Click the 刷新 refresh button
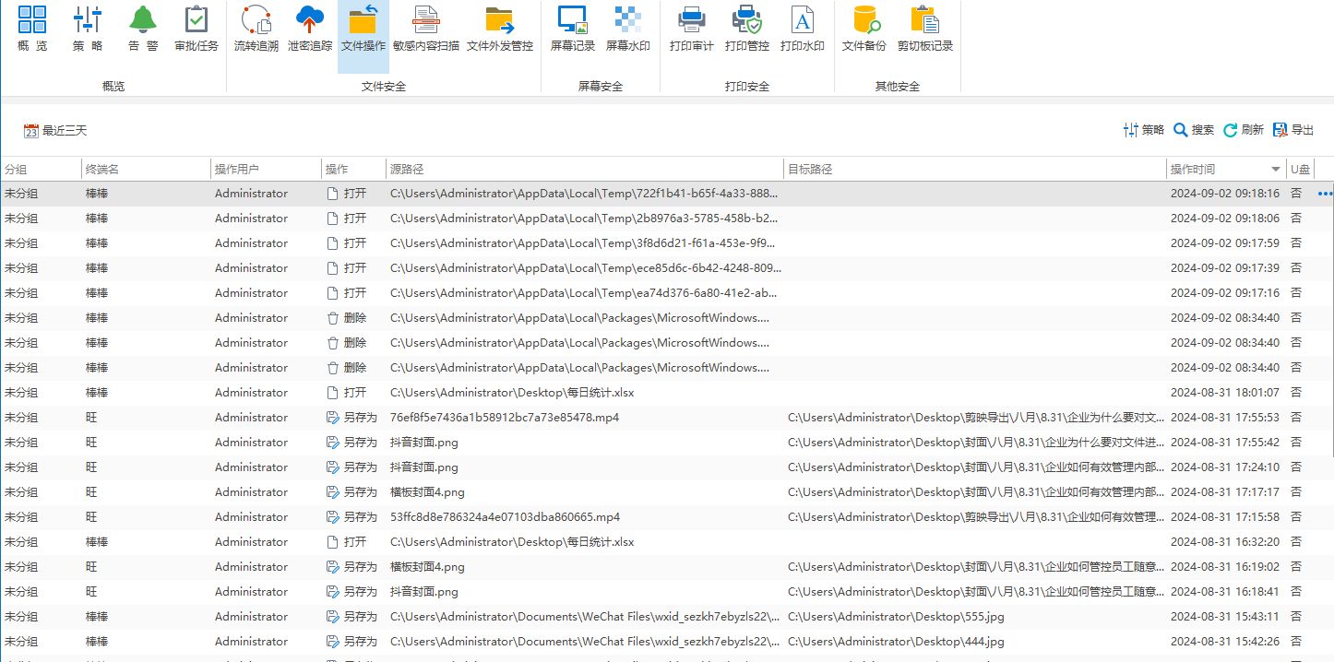Viewport: 1334px width, 662px height. coord(1244,130)
